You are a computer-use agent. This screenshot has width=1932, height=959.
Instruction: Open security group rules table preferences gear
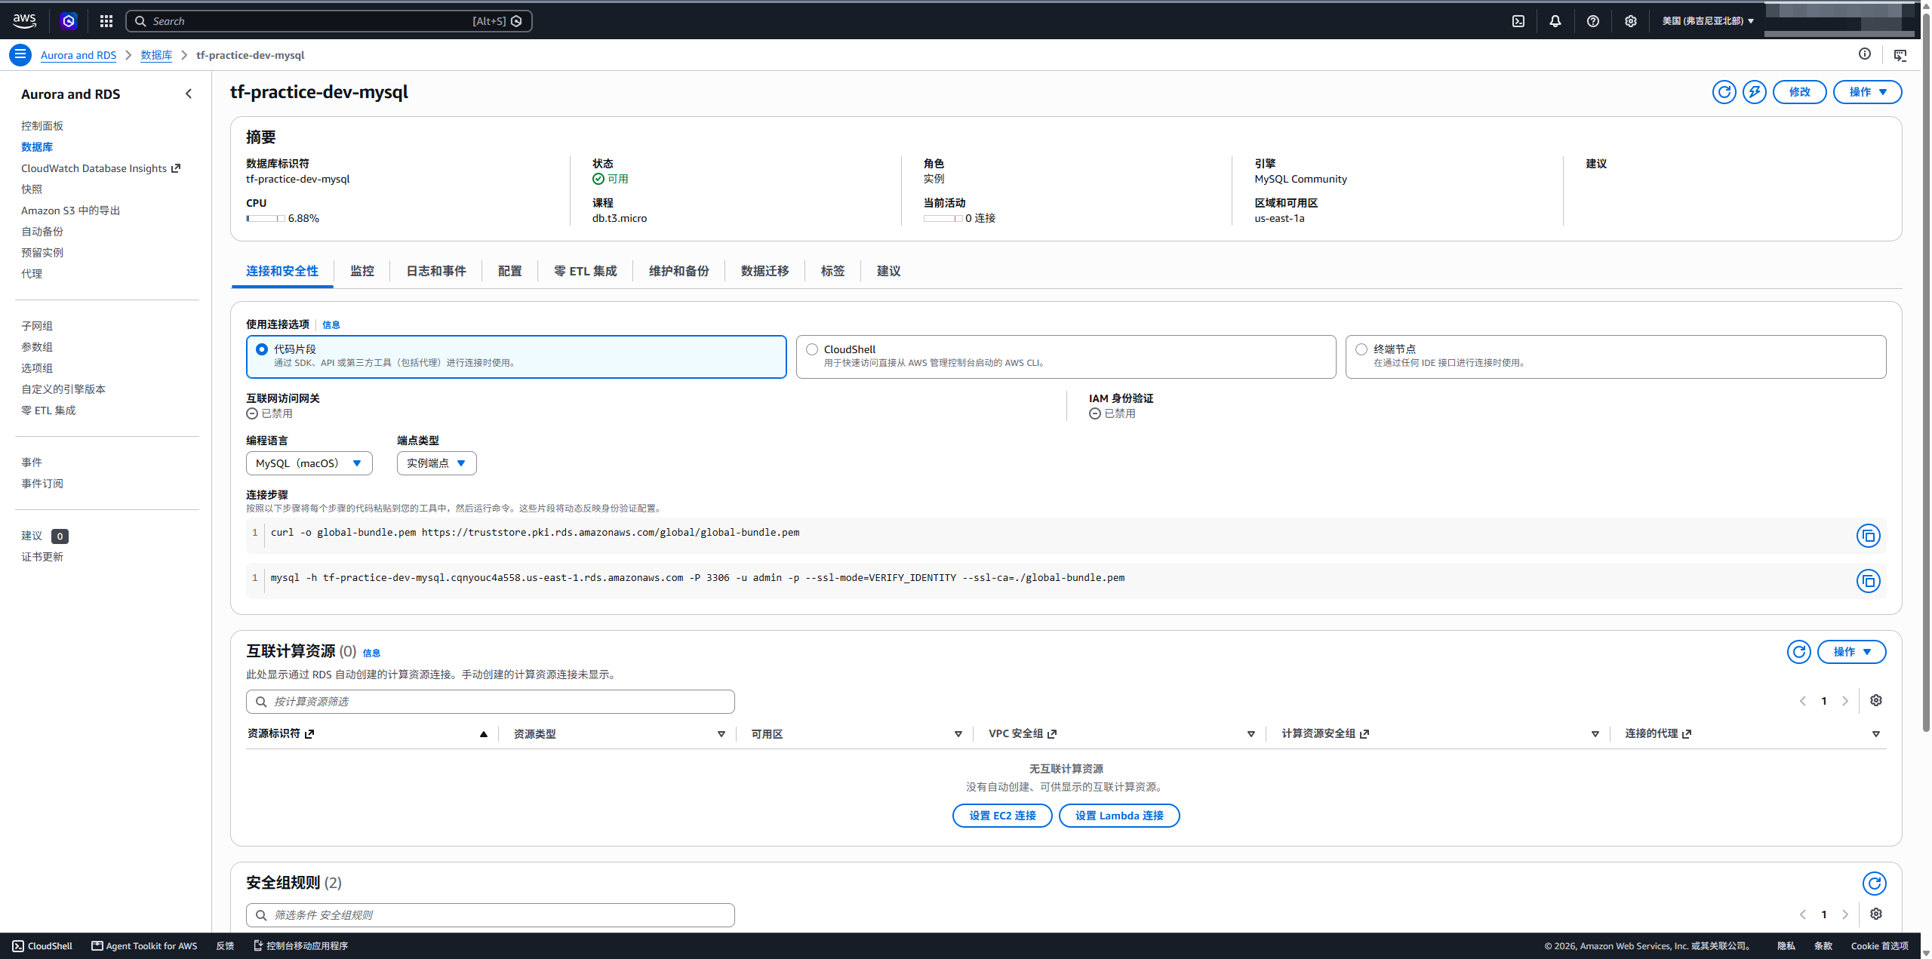(x=1876, y=914)
